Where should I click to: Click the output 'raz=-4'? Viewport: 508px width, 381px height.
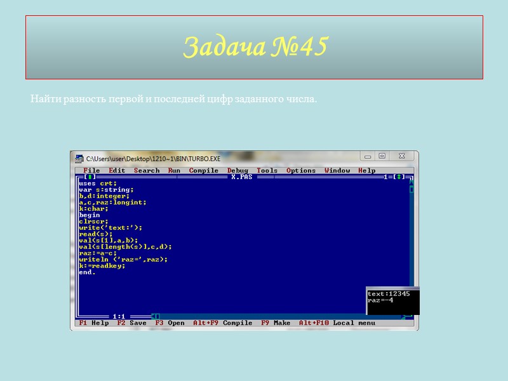380,300
